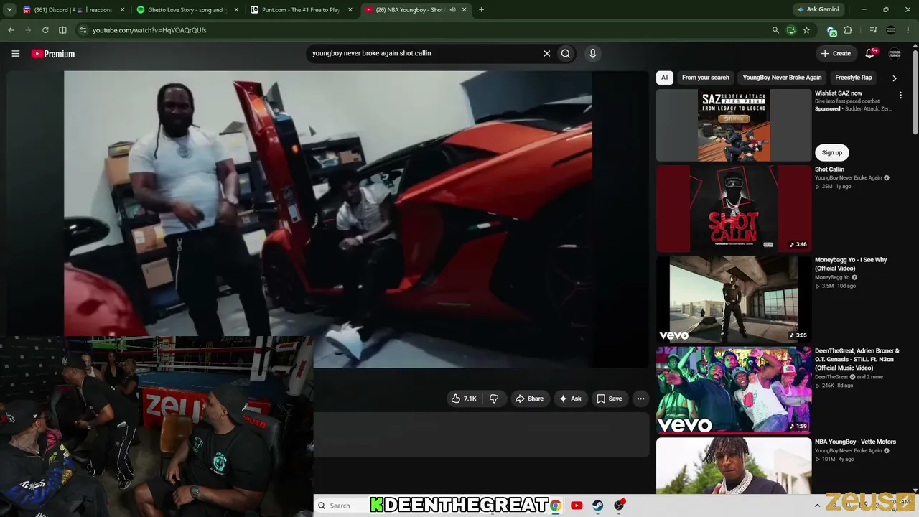Open Moneybagg Yo I See Why thumbnail
Viewport: 919px width, 517px height.
[x=734, y=299]
